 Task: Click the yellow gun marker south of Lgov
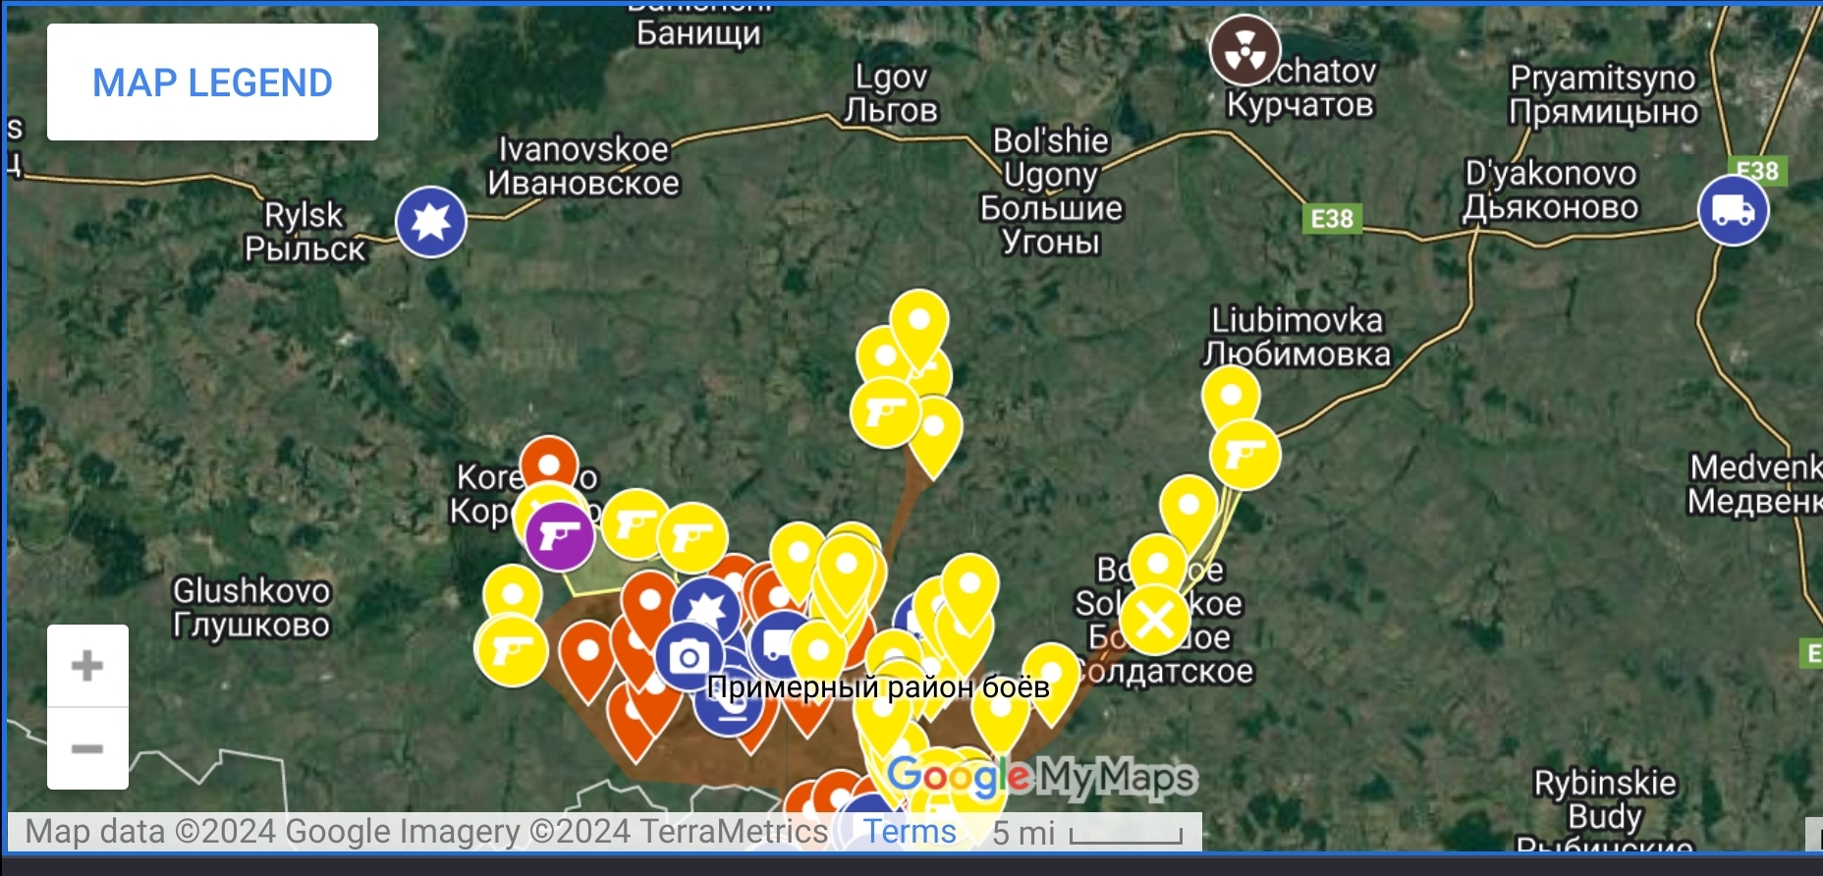click(x=886, y=411)
